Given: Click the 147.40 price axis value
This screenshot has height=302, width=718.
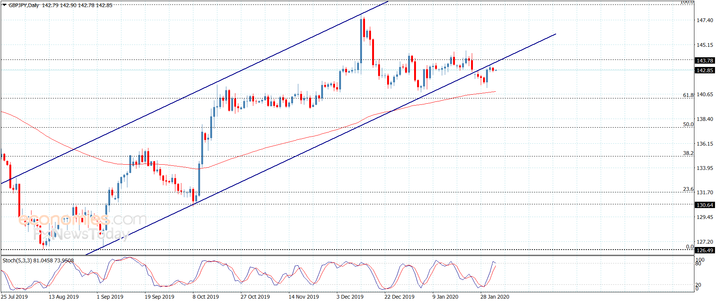Looking at the screenshot, I should (705, 20).
